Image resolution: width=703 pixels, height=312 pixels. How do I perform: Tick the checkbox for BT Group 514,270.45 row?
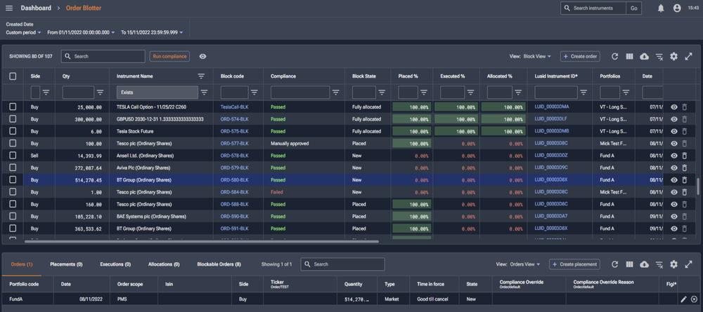13,179
